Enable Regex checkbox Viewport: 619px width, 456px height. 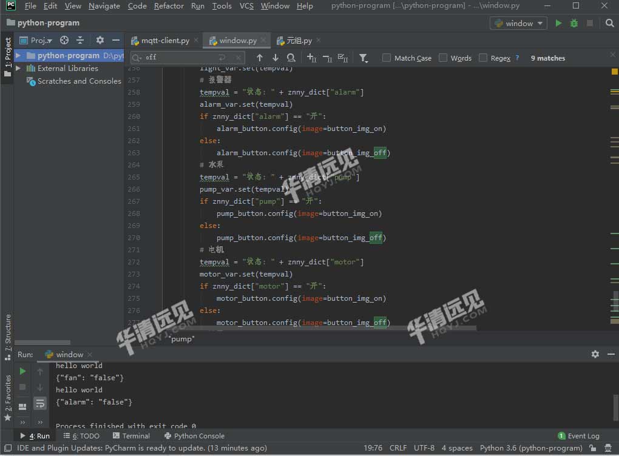click(x=483, y=58)
